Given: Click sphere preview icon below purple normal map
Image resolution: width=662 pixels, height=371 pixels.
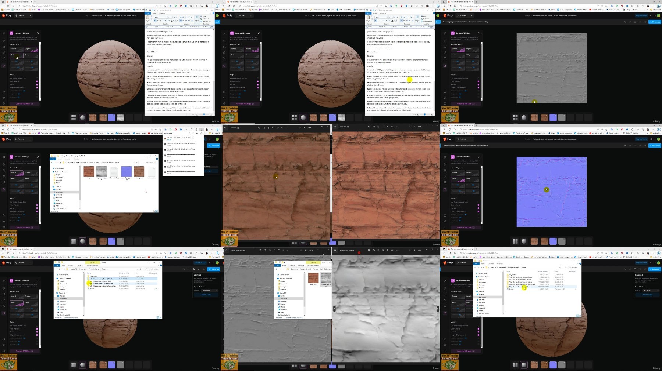Looking at the screenshot, I should point(524,241).
